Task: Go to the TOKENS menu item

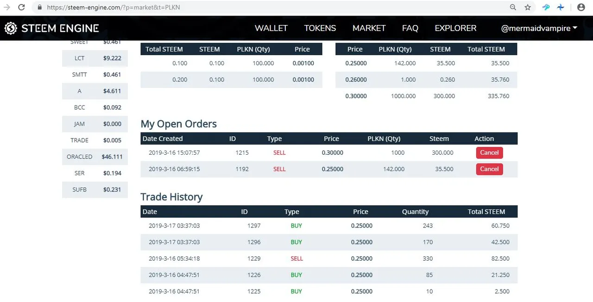Action: [x=320, y=28]
